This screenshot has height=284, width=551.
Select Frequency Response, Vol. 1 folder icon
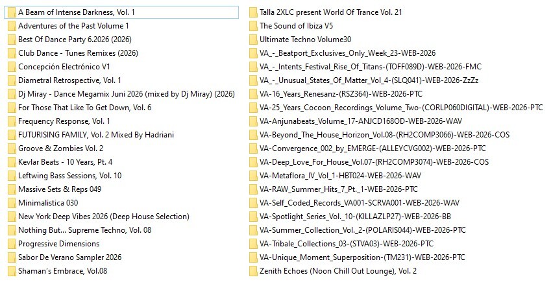pos(12,121)
